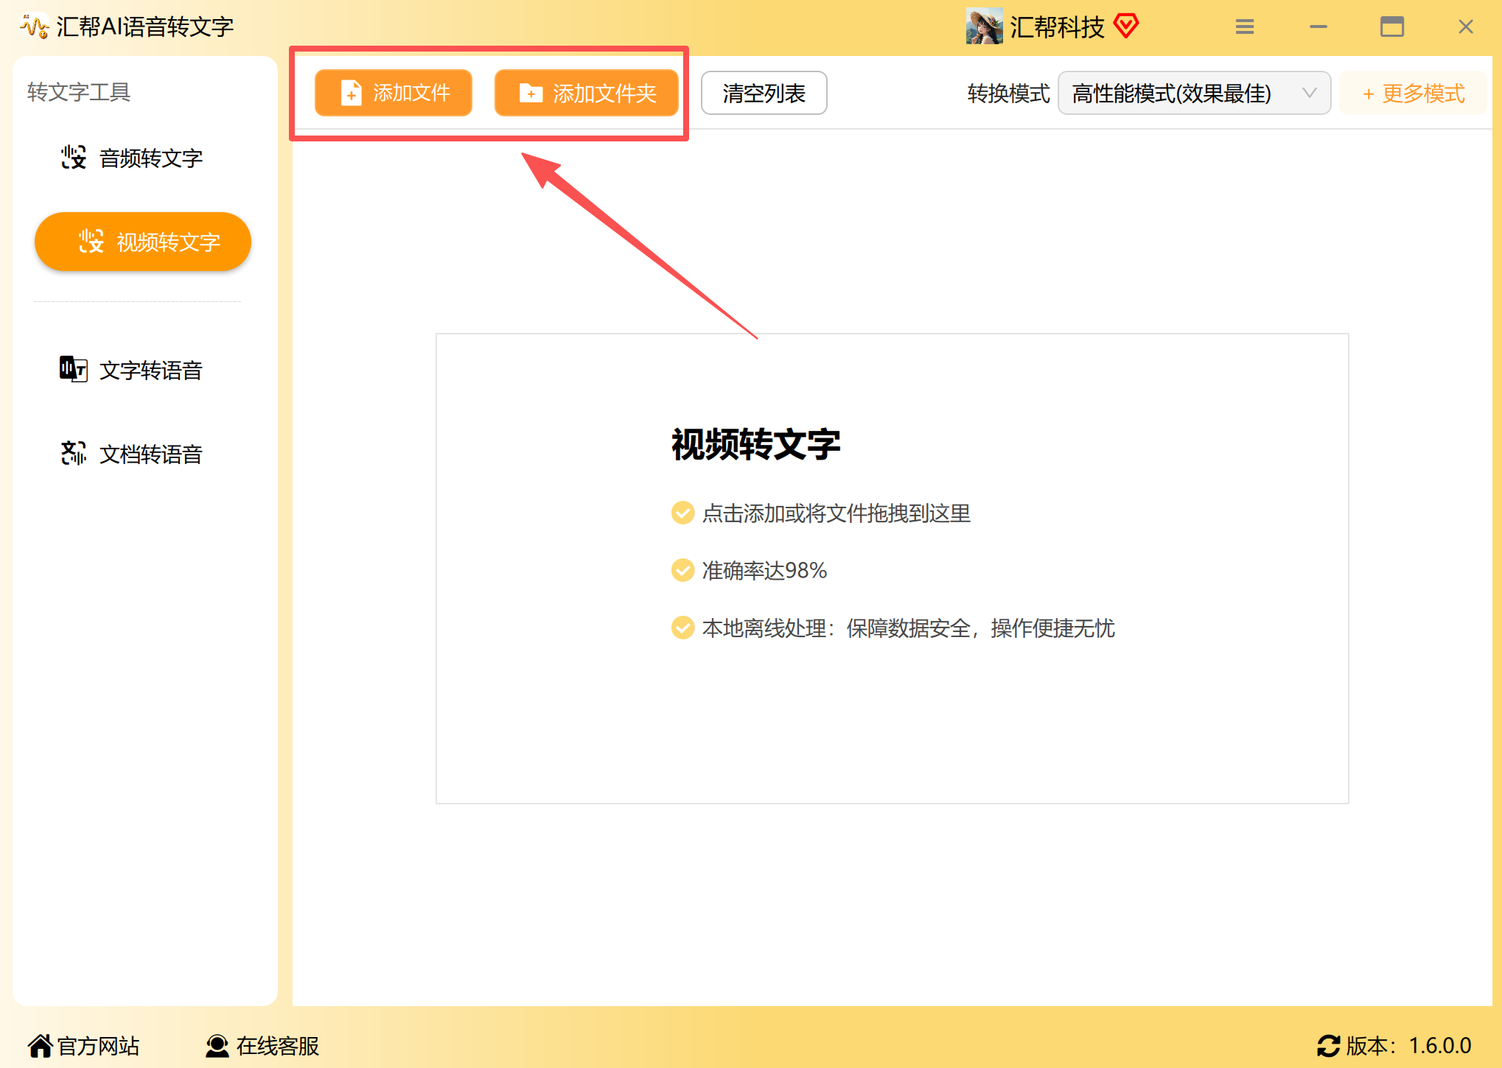Screen dimensions: 1502x1068
Task: Click the version refresh icon
Action: click(1328, 1045)
